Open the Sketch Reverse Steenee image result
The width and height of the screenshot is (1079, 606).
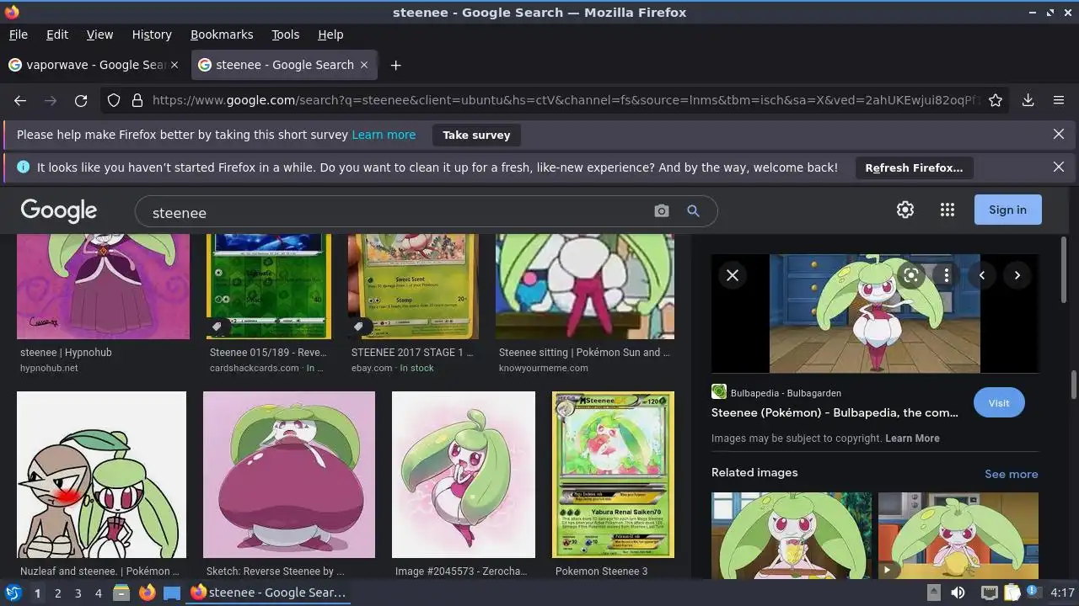pyautogui.click(x=289, y=475)
